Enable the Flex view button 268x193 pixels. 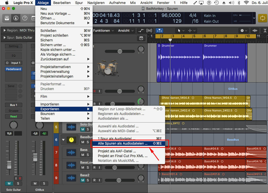[149, 30]
